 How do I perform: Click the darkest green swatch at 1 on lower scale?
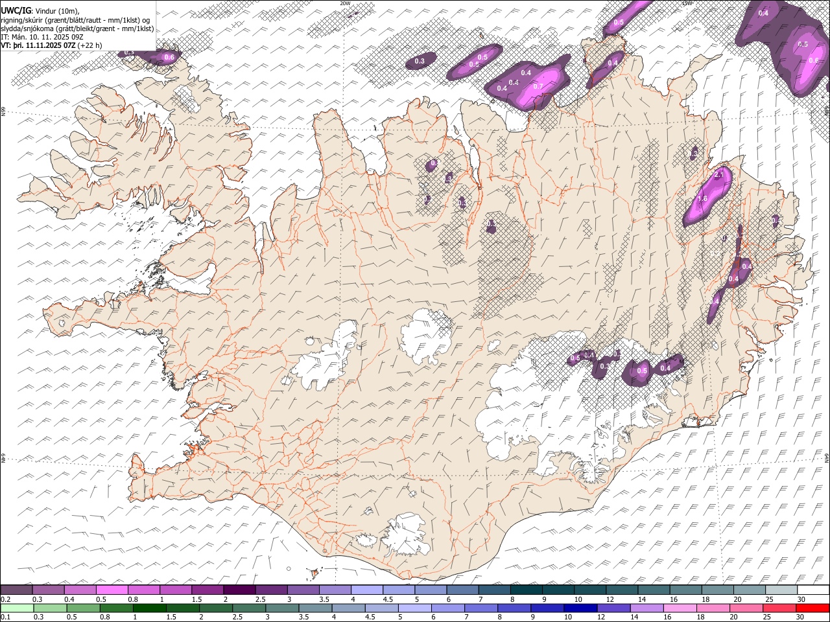tap(149, 608)
